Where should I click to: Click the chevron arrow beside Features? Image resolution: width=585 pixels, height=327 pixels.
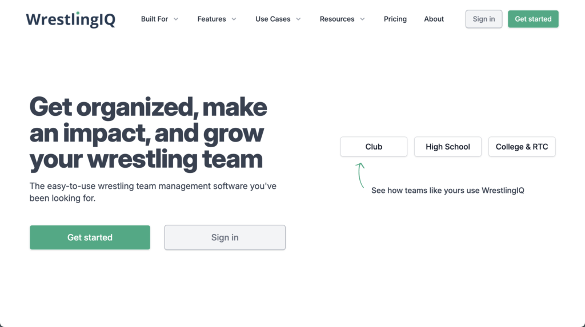pyautogui.click(x=234, y=19)
